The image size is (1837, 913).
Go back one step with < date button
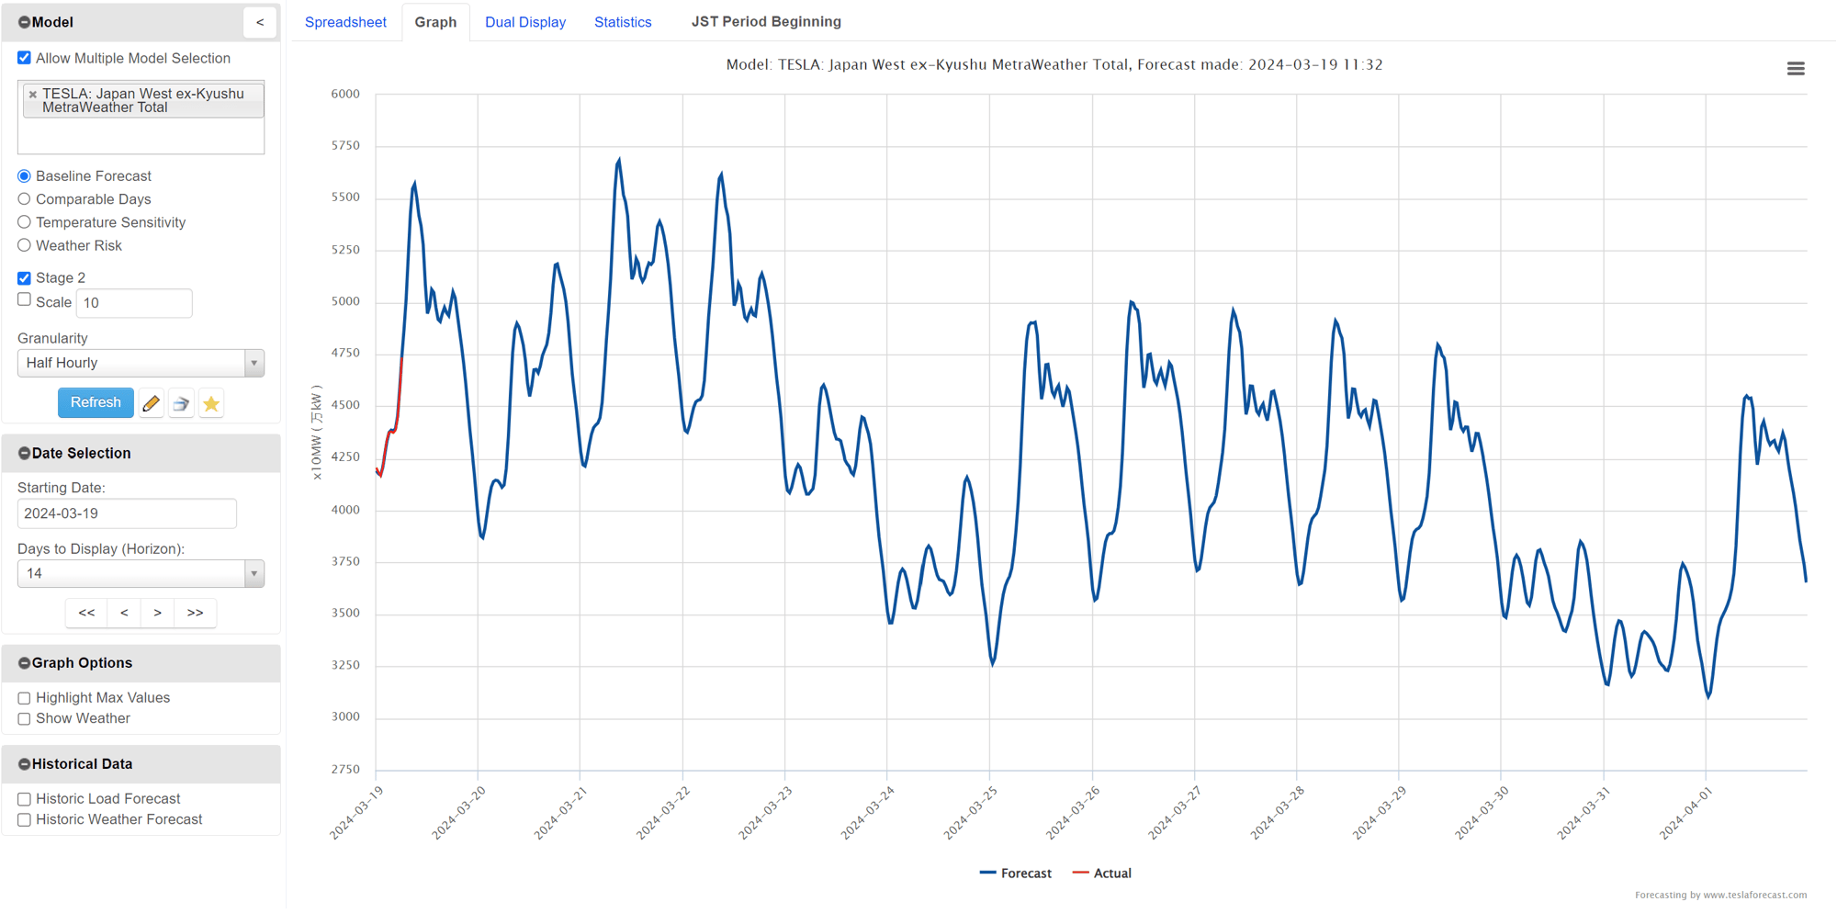[x=124, y=613]
